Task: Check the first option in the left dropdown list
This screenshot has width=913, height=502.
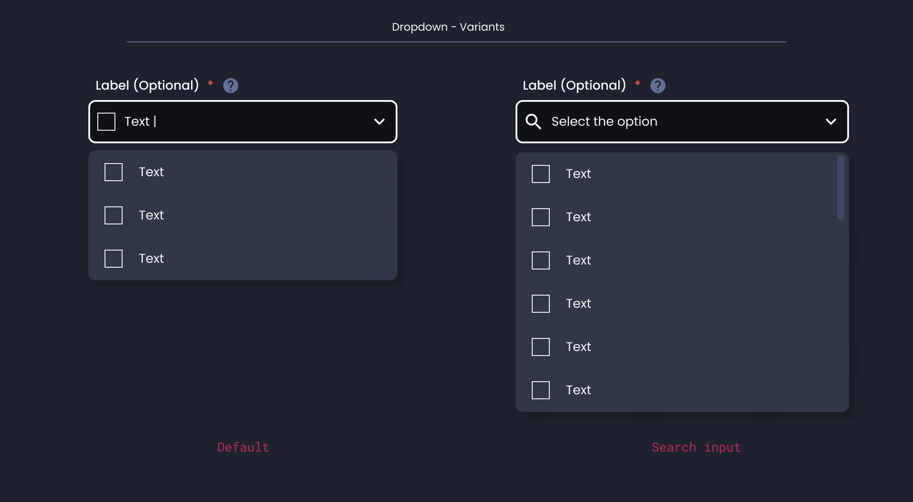Action: point(113,172)
